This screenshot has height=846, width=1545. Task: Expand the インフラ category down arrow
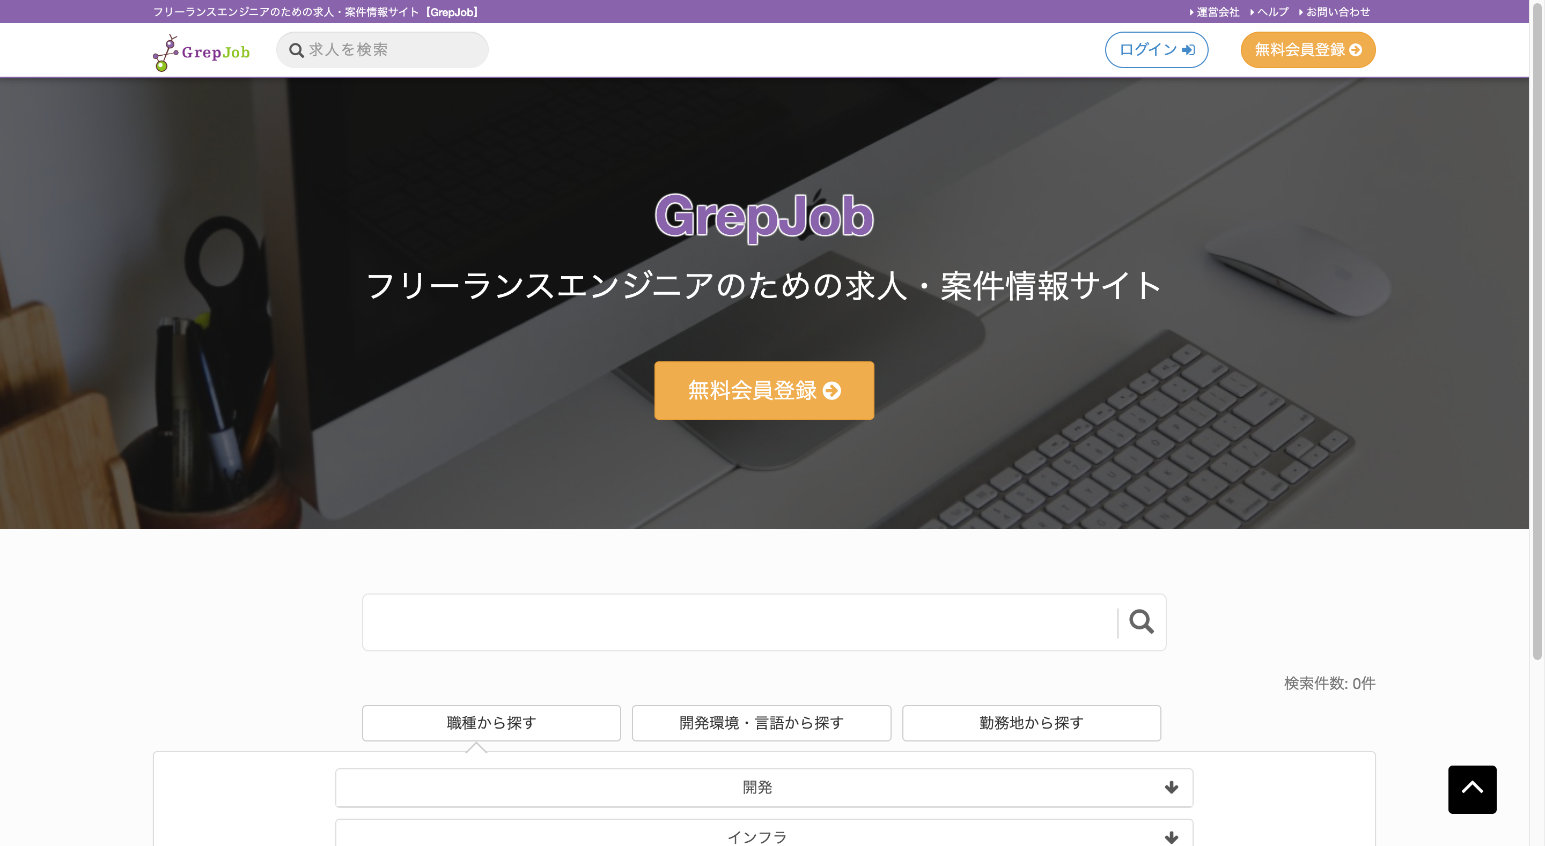pyautogui.click(x=1171, y=836)
